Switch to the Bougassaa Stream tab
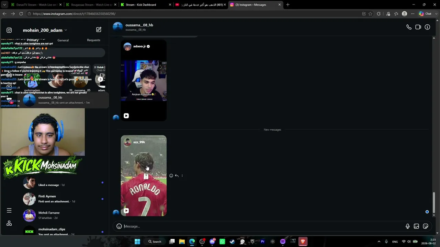440x247 pixels. 91,5
